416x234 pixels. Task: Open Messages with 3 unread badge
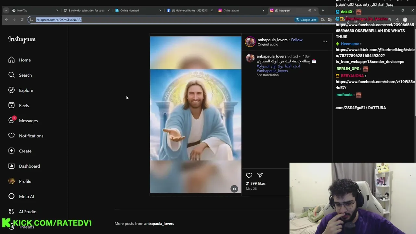23,121
